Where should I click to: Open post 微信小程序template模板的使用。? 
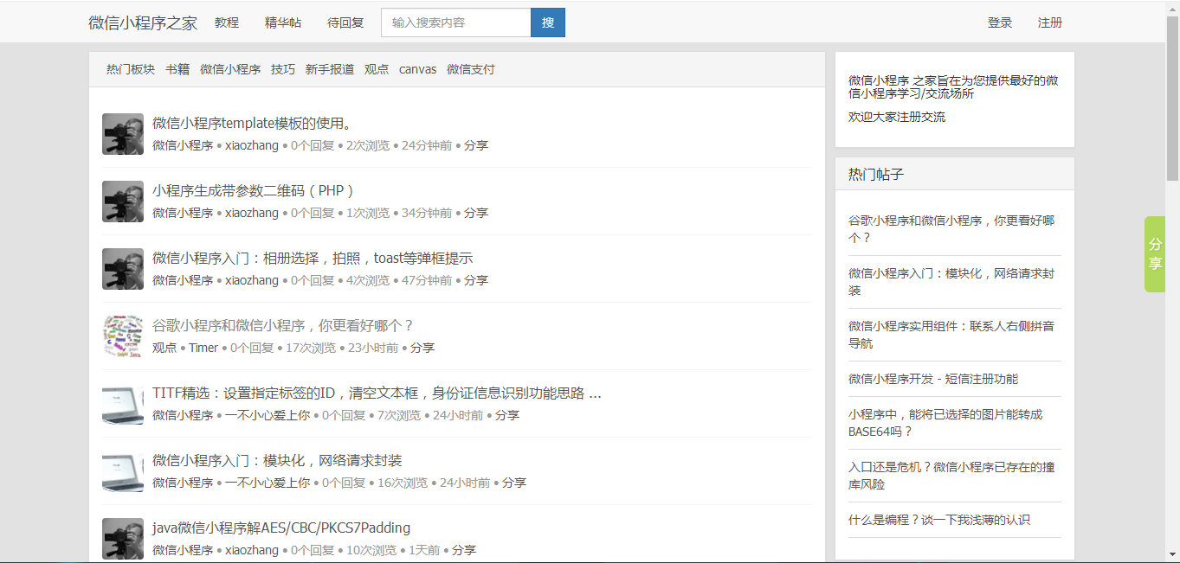point(252,123)
